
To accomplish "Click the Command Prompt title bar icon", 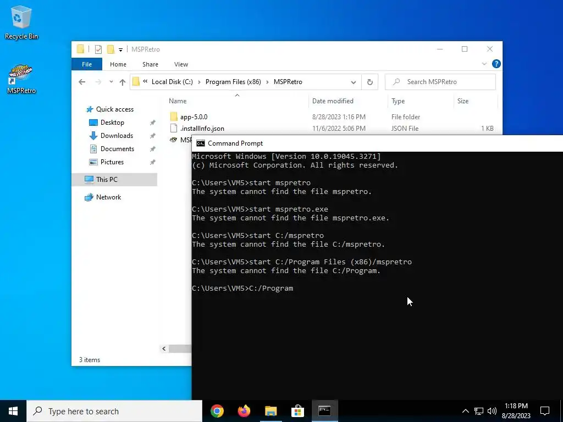I will click(x=200, y=143).
